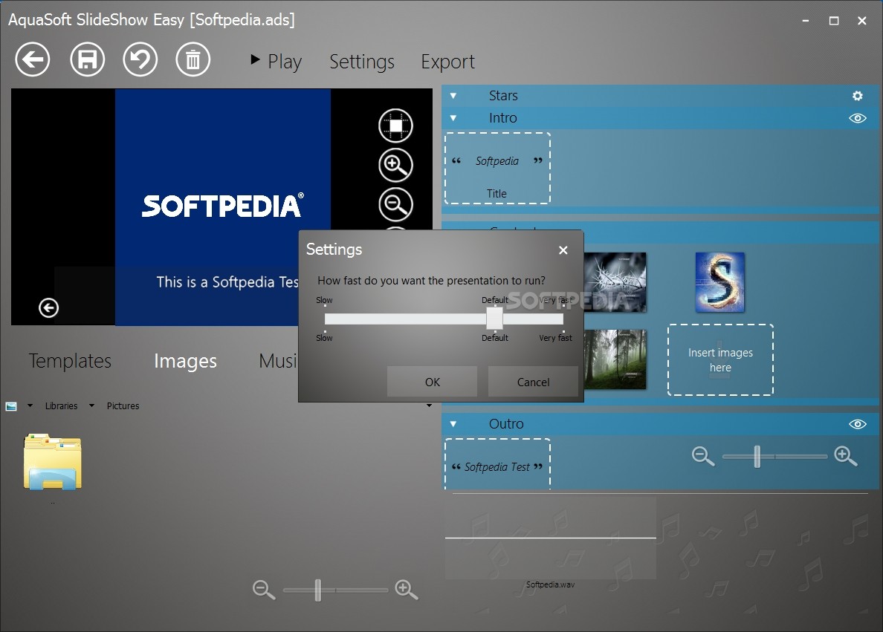Switch to the Templates tab
Viewport: 883px width, 632px height.
pos(70,361)
